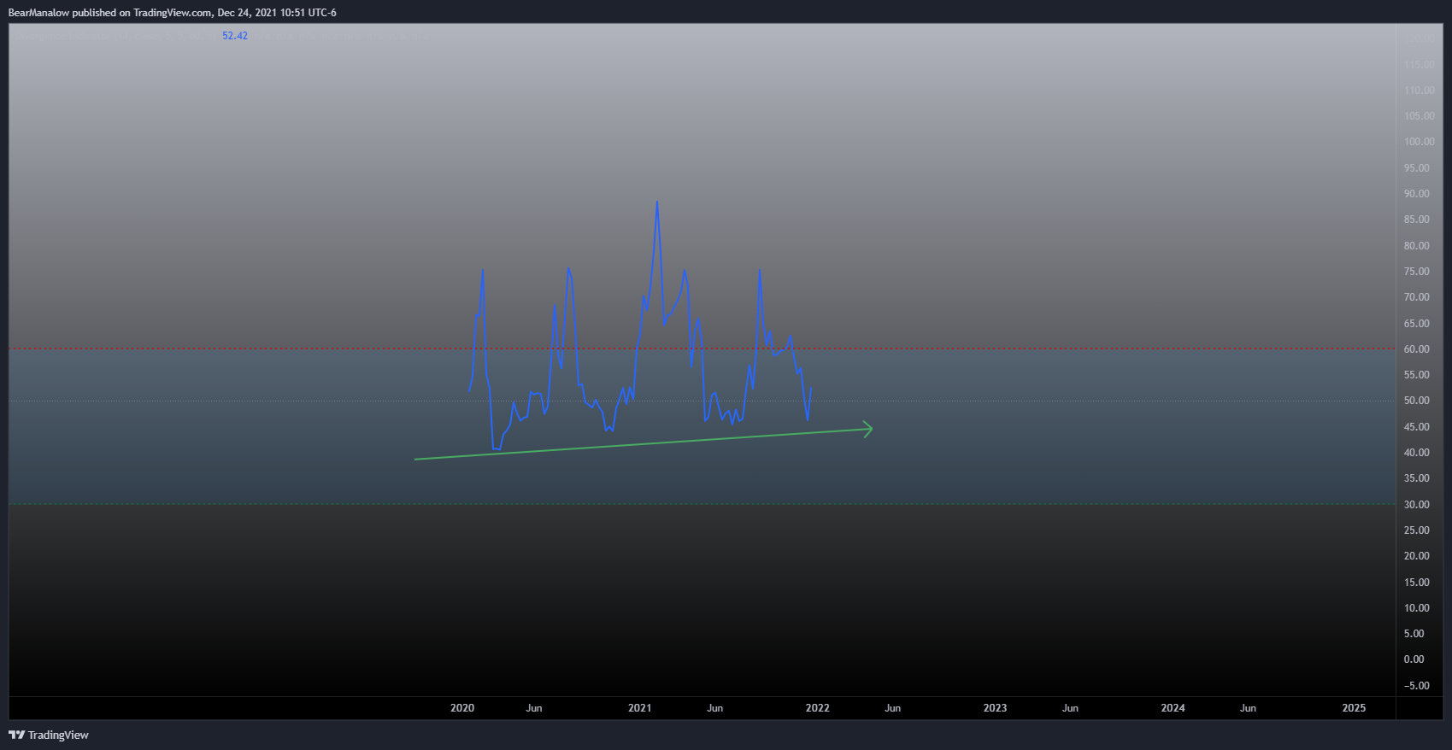Click the 100.00 price scale label
Viewport: 1452px width, 750px height.
point(1420,142)
